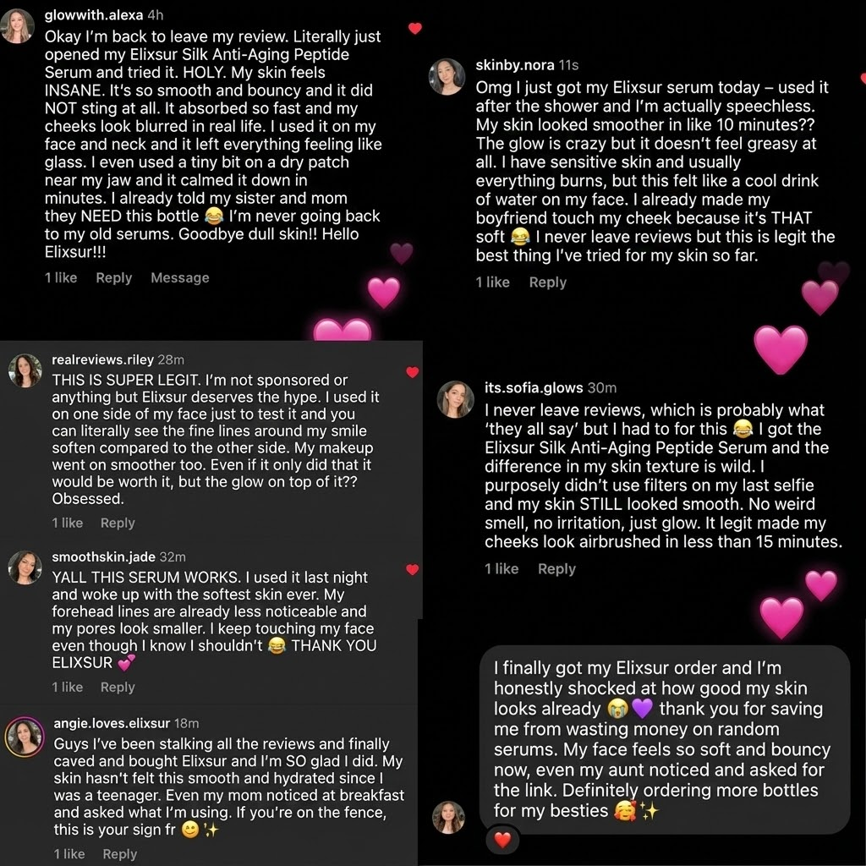
Task: Click Message under glowwith.alexa's review
Action: (x=179, y=277)
